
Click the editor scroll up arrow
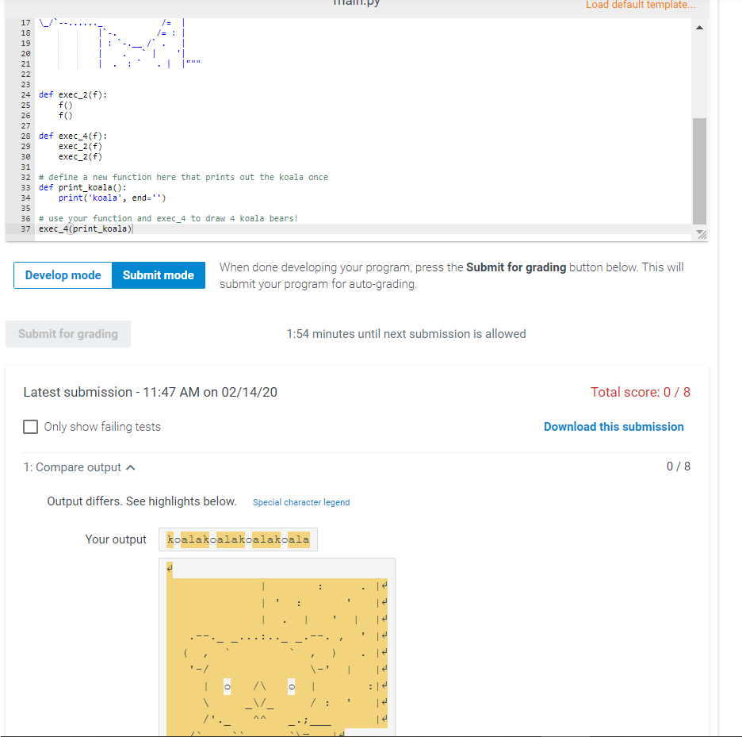pos(699,28)
